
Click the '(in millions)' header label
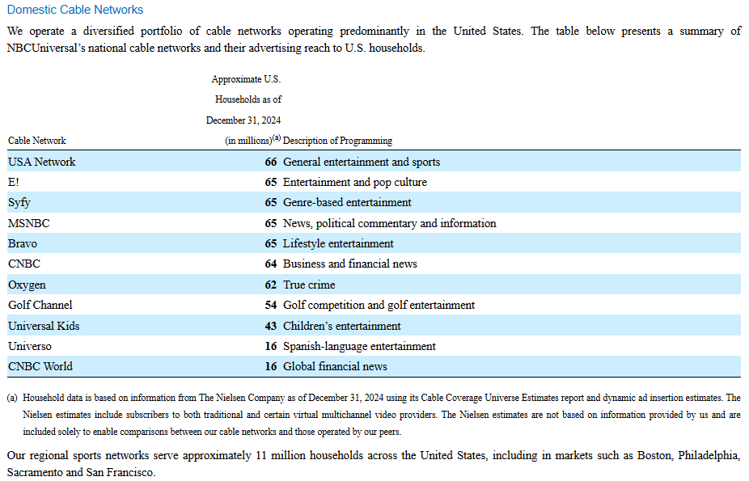click(x=248, y=141)
